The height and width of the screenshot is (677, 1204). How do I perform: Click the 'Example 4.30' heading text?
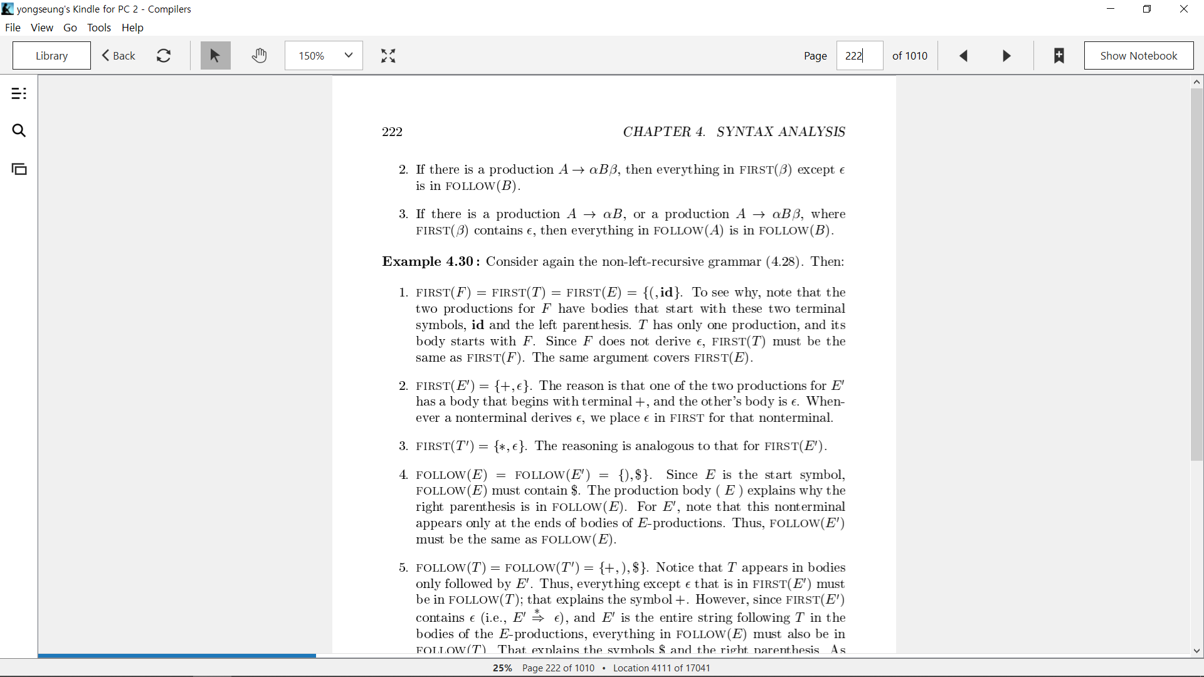click(x=431, y=261)
